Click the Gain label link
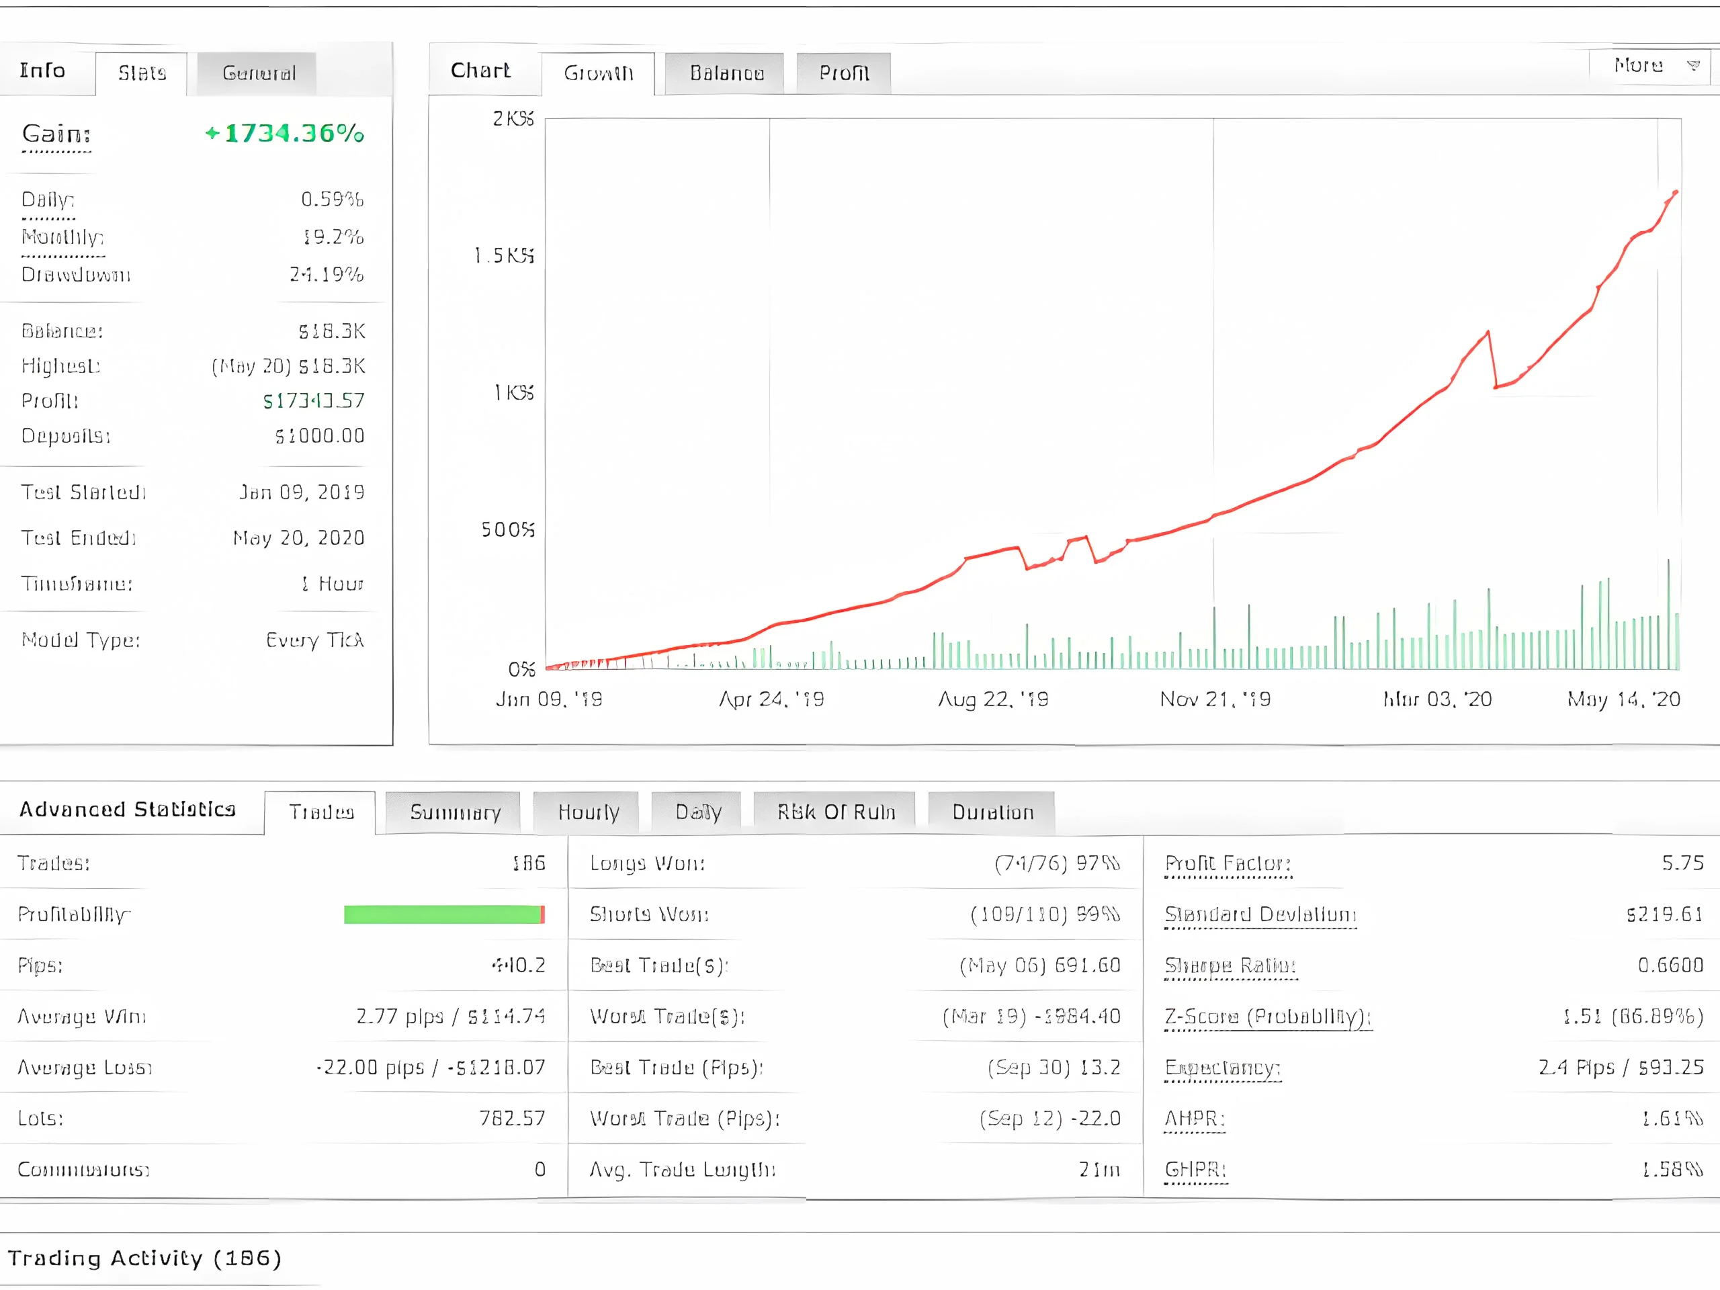The width and height of the screenshot is (1720, 1290). click(56, 134)
